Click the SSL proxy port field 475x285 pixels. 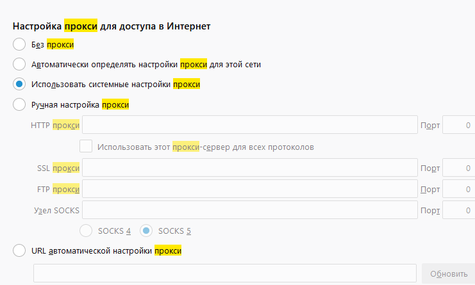[x=458, y=168]
